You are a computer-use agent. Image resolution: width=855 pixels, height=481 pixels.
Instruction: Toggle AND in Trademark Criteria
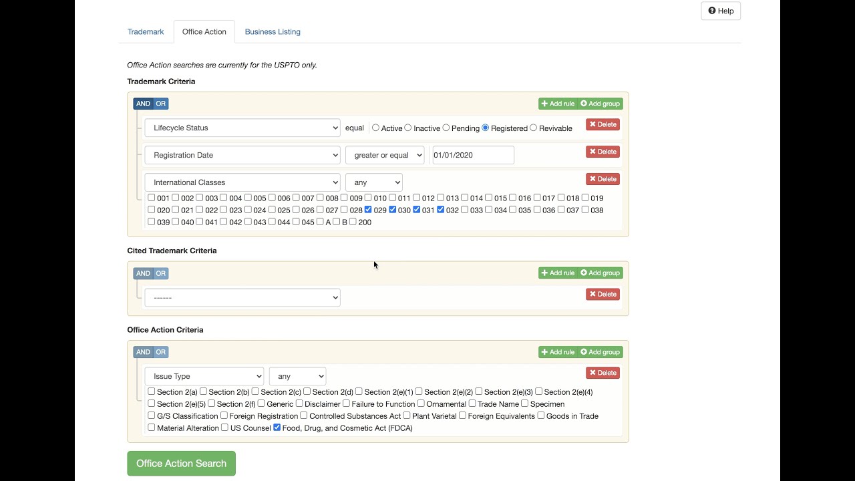point(143,104)
